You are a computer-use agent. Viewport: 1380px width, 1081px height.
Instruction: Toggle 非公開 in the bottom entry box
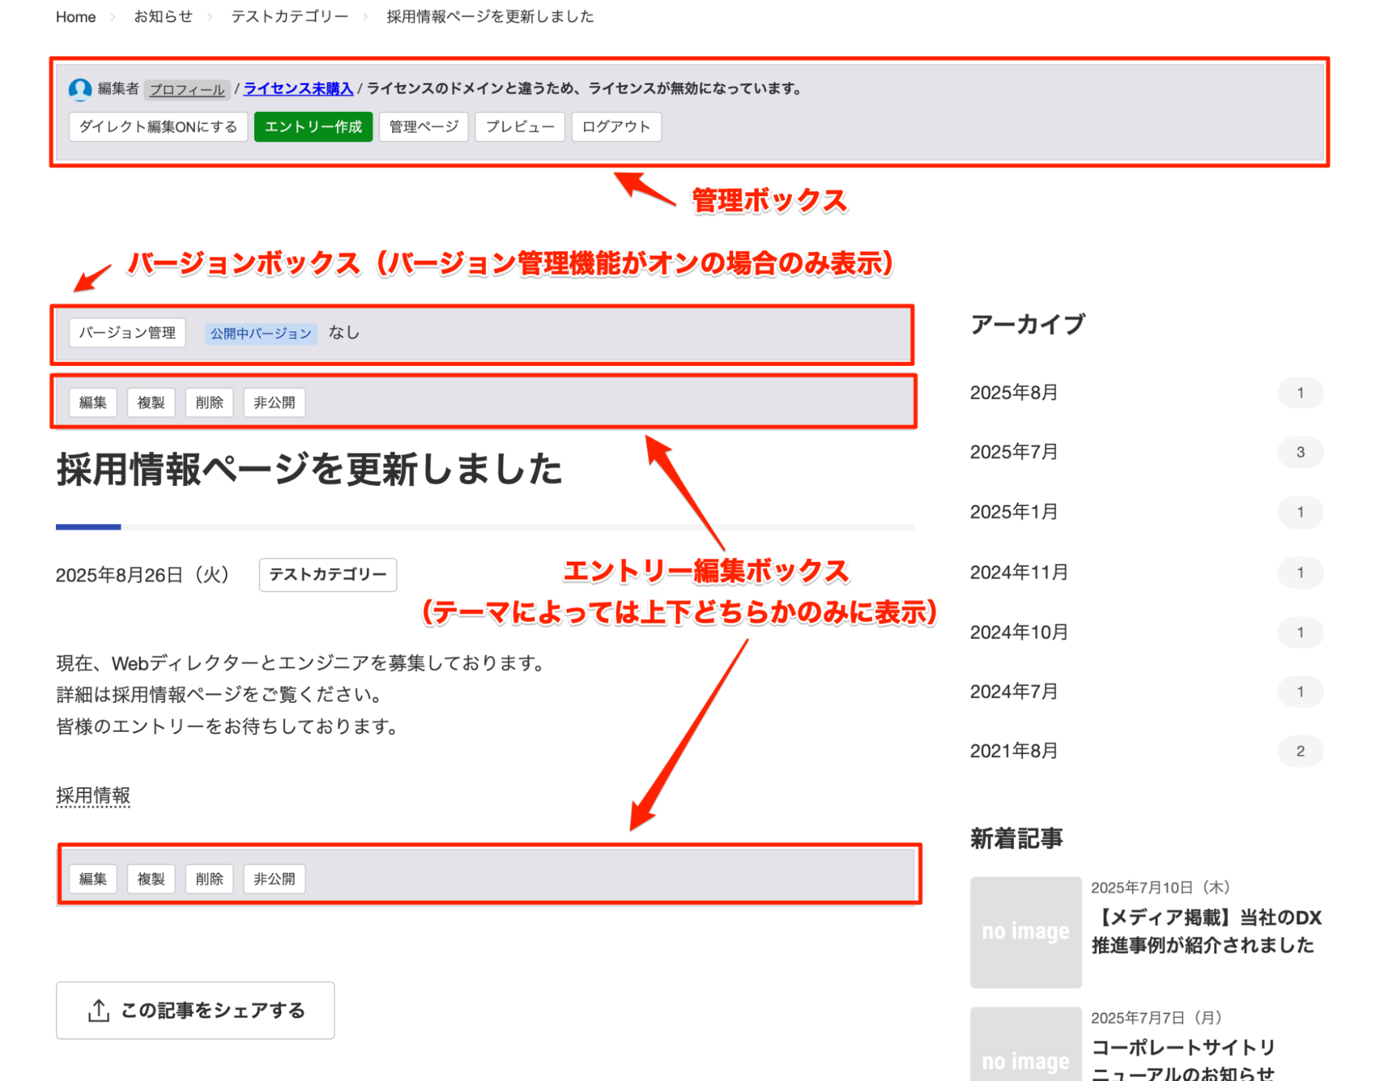(274, 879)
